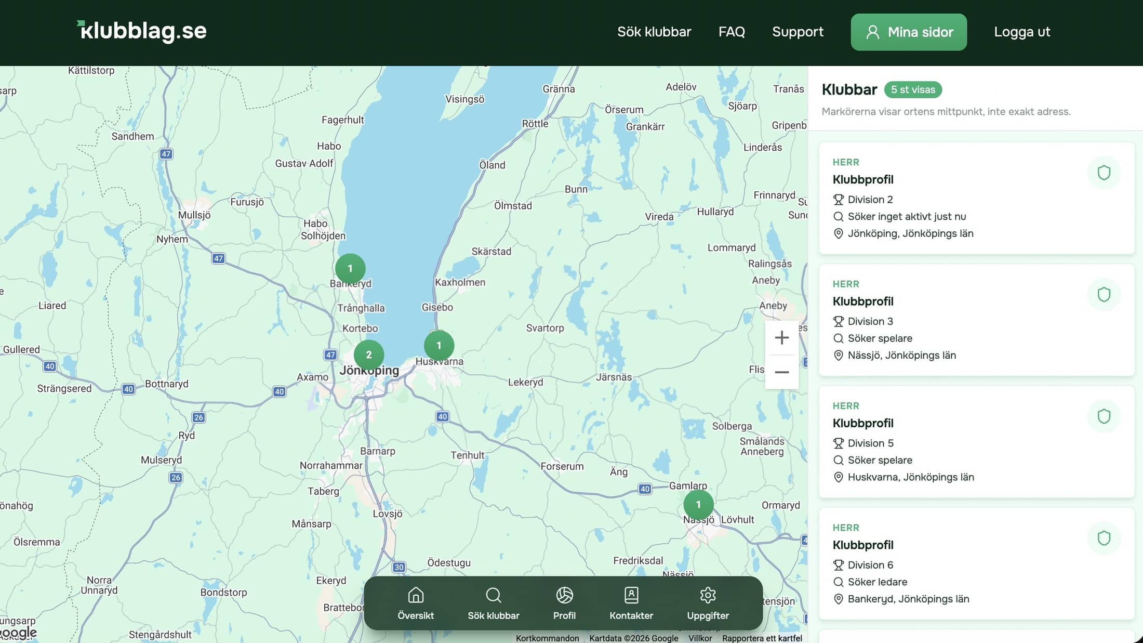Click Logga ut

(x=1022, y=32)
